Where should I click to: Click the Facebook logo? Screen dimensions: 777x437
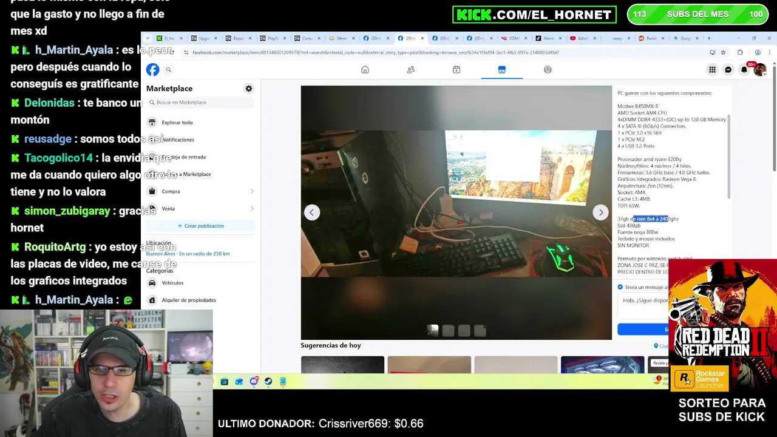(152, 70)
